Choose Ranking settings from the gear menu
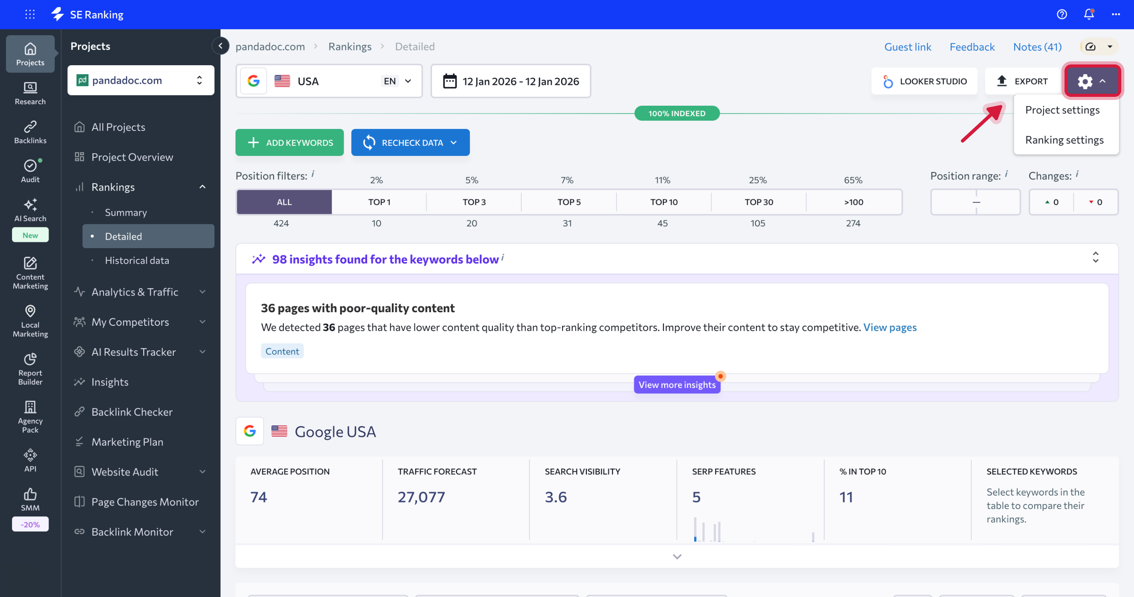 tap(1065, 139)
